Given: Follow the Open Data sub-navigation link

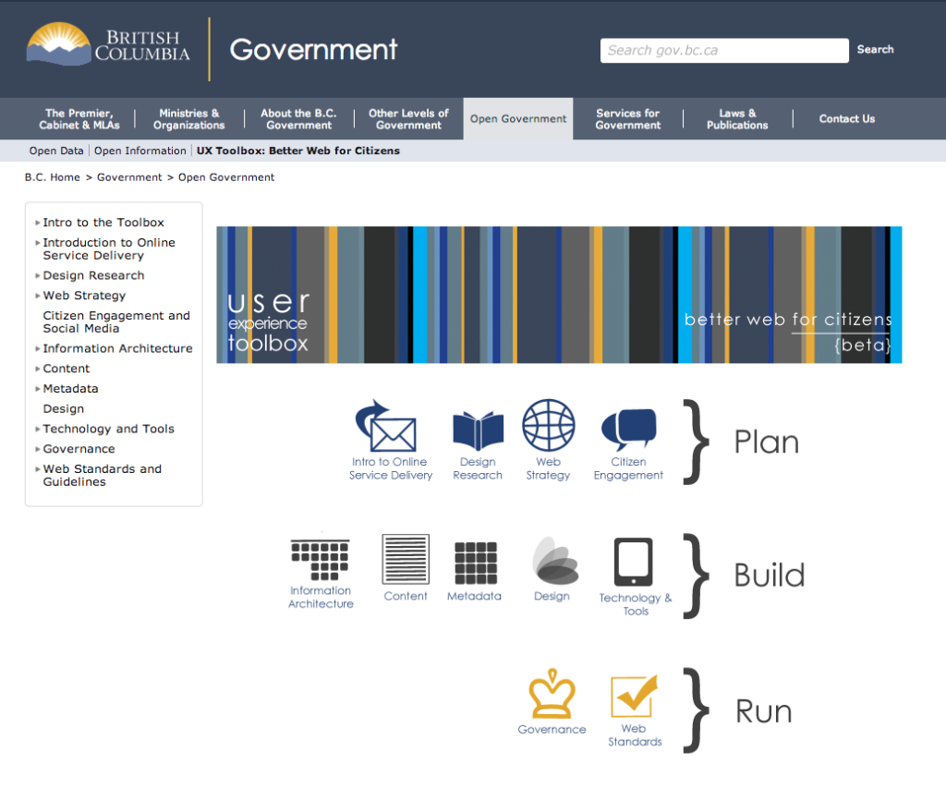Looking at the screenshot, I should click(55, 151).
